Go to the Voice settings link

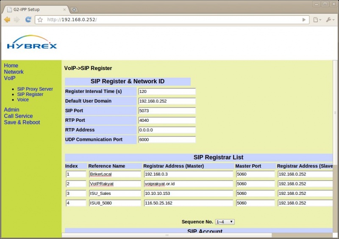pyautogui.click(x=23, y=100)
